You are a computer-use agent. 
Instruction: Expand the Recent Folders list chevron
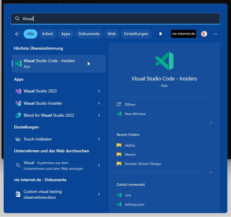click(211, 173)
